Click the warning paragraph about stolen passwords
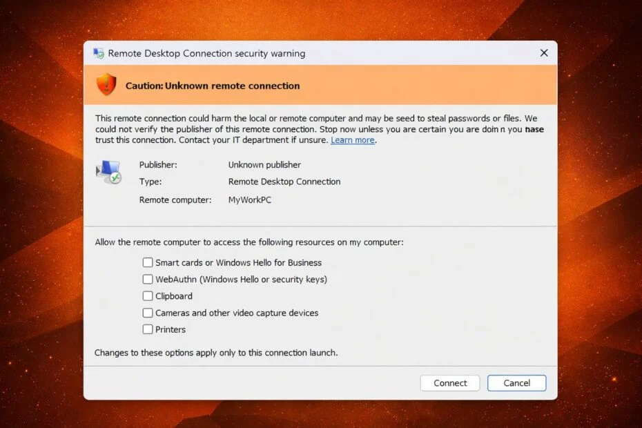Viewport: 642px width, 428px height. [x=316, y=129]
